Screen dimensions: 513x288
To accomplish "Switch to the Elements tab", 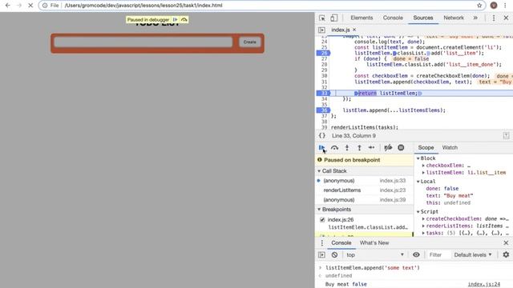I will click(x=362, y=18).
